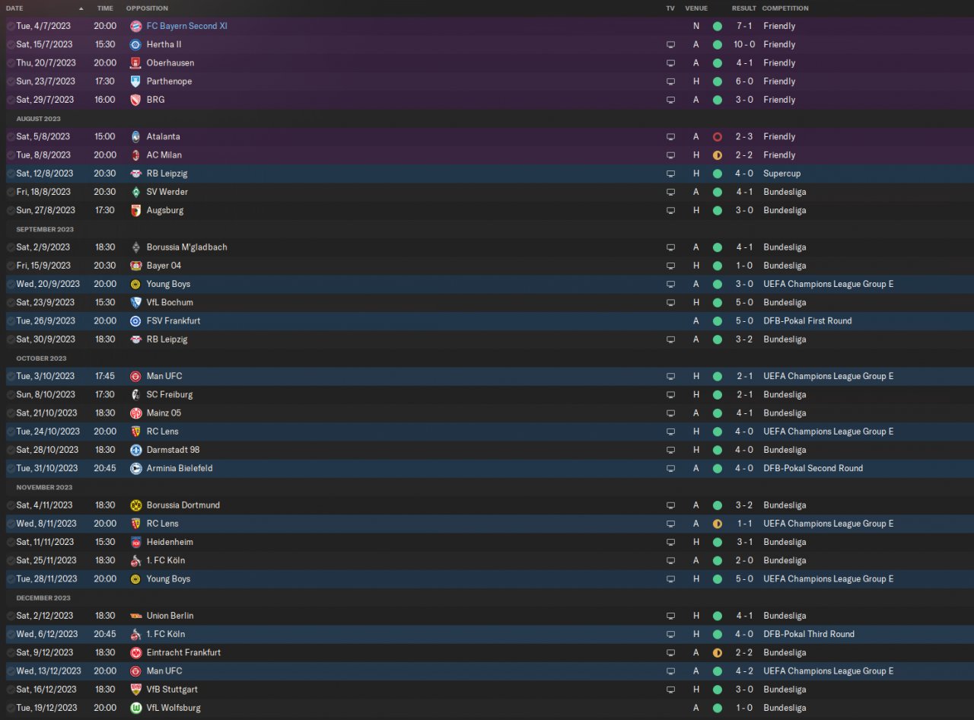This screenshot has width=974, height=720.
Task: Sort by the Result column header
Action: point(744,8)
